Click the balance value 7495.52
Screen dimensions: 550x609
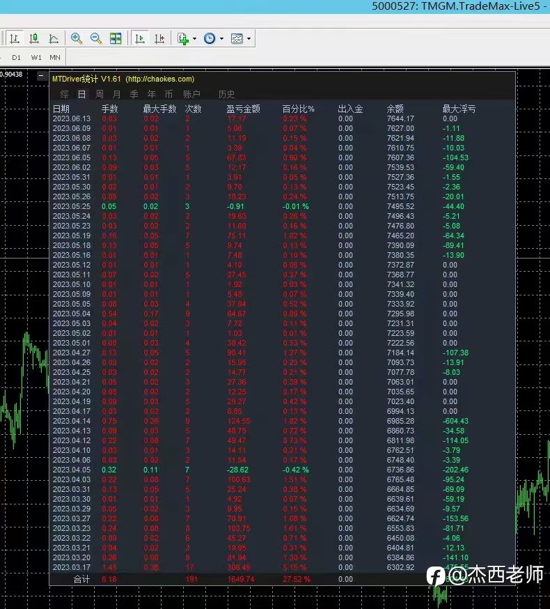point(400,206)
